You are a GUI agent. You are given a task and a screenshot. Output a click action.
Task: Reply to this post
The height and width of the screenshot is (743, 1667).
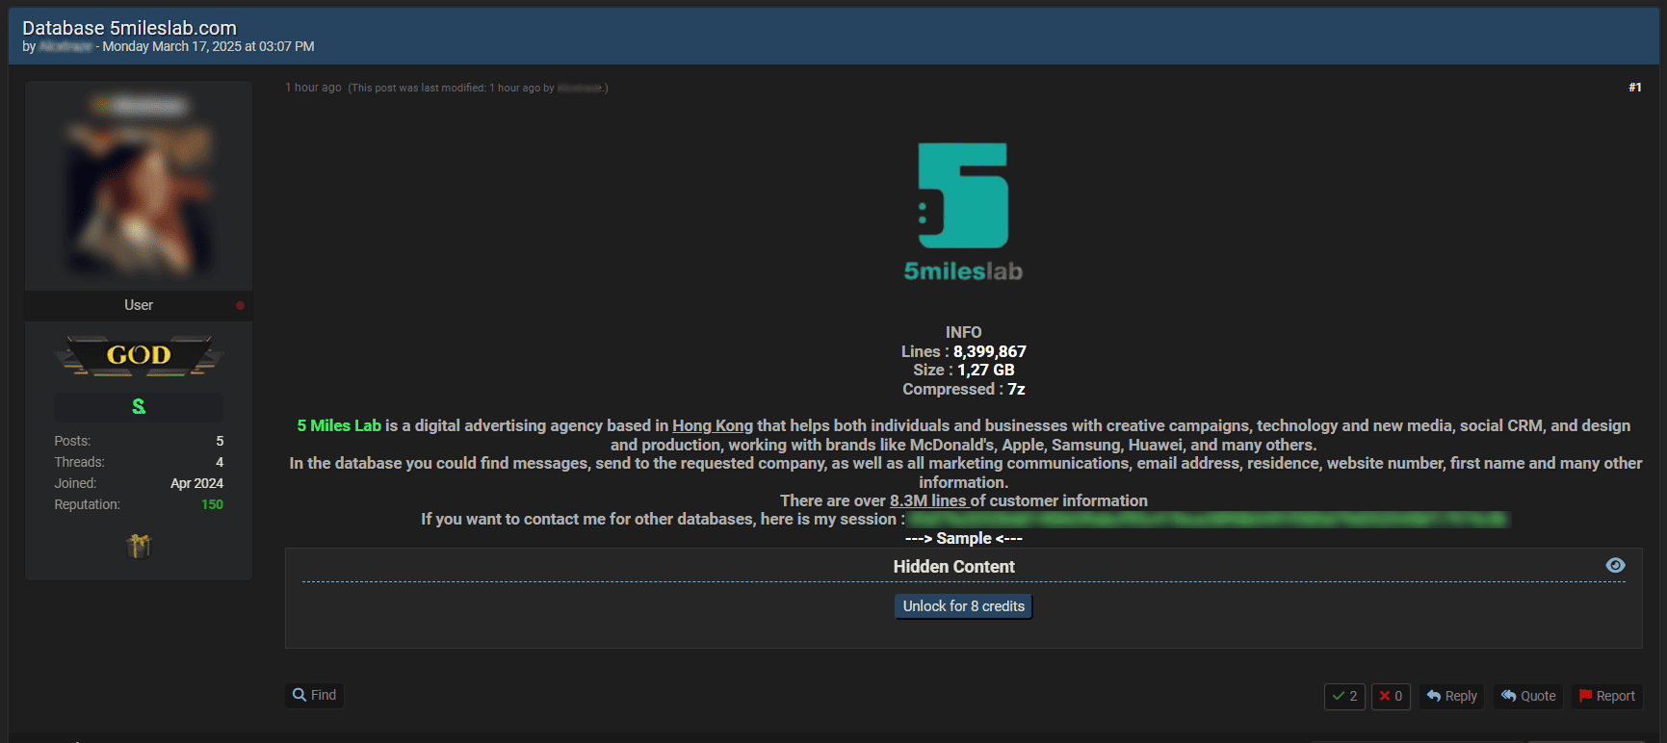[x=1451, y=696]
